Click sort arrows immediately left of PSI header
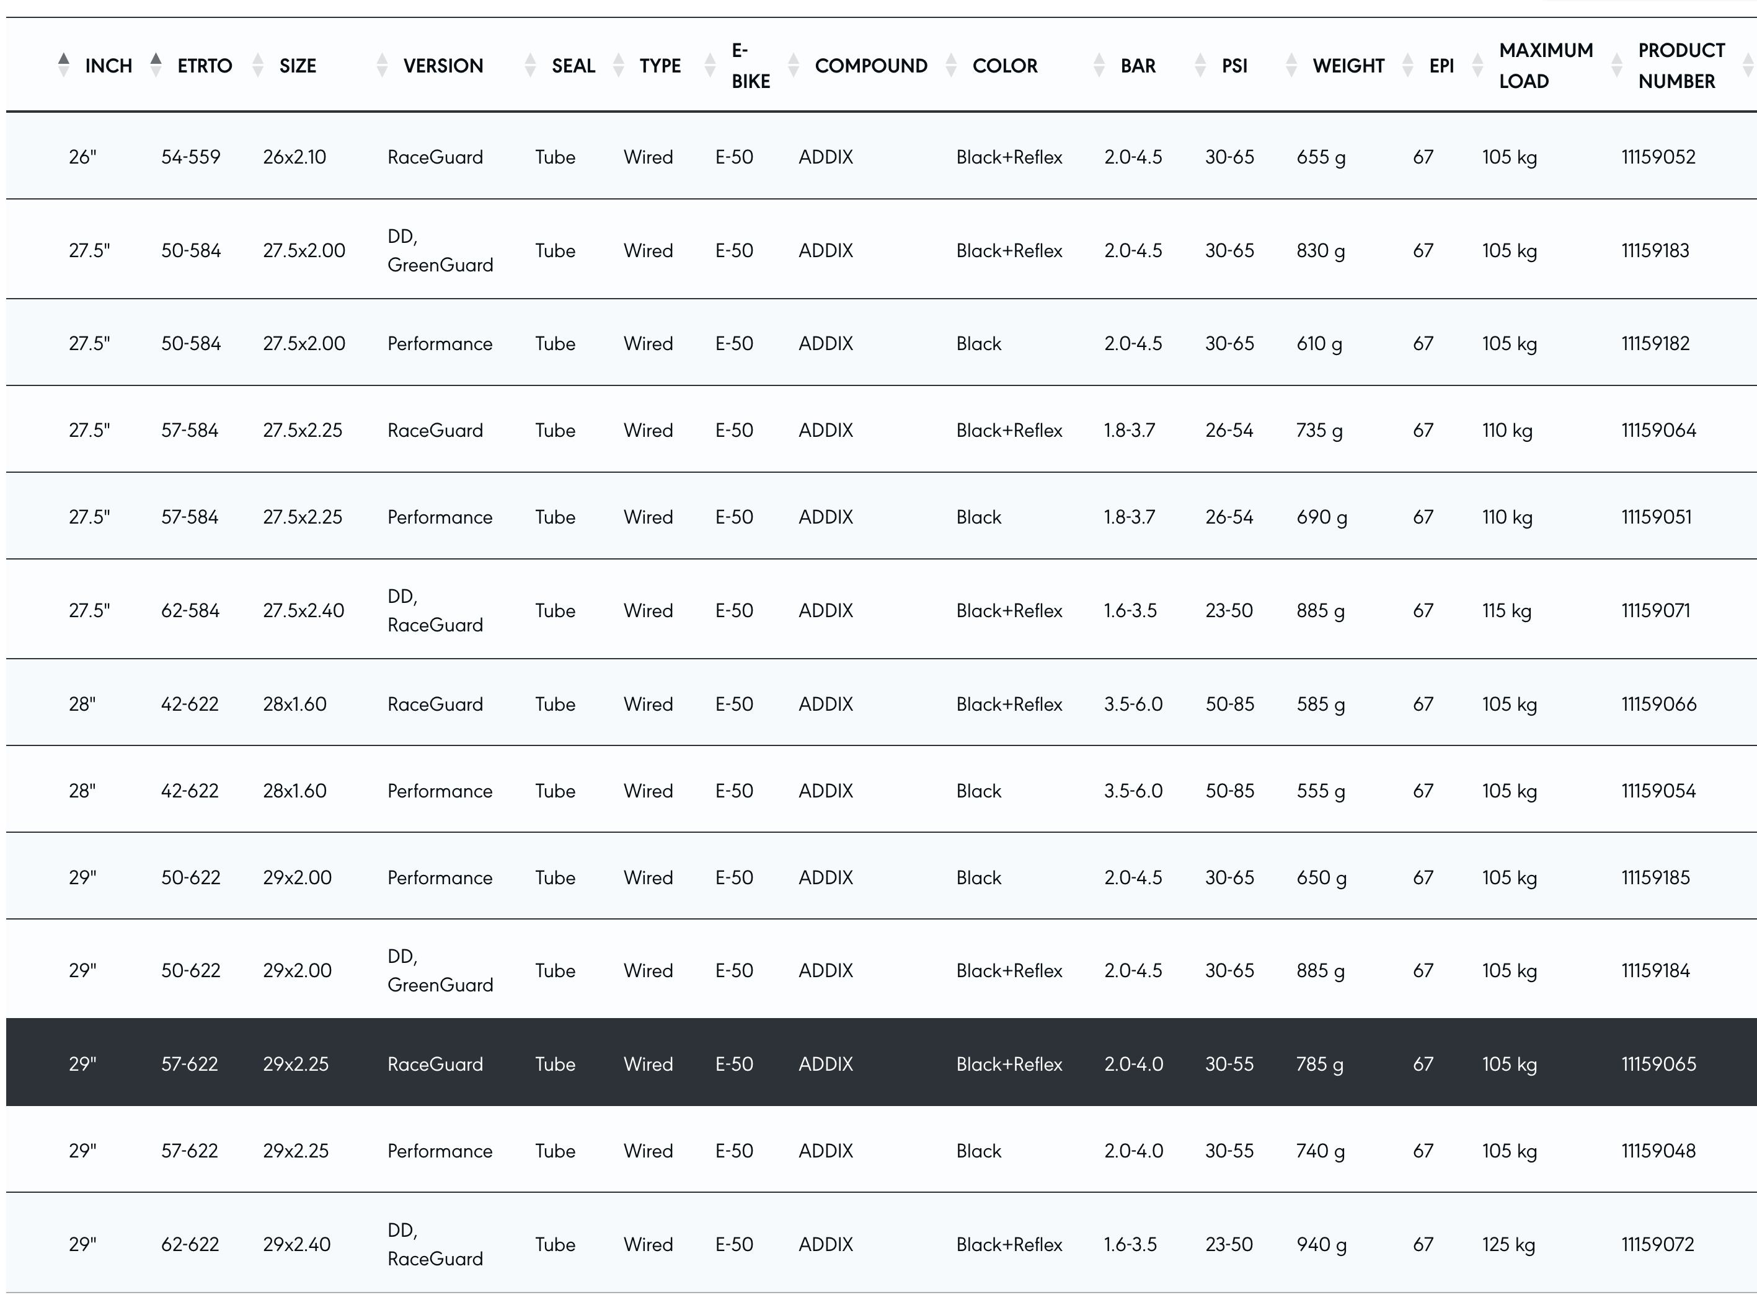The image size is (1757, 1300). [1200, 65]
